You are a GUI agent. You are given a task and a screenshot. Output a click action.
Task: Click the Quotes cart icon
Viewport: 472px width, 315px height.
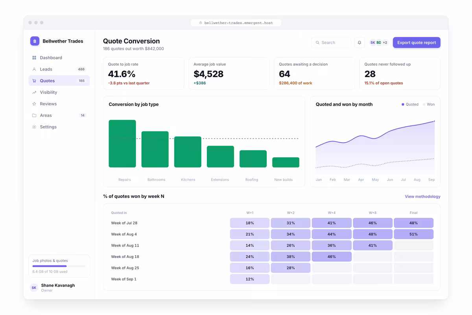coord(34,81)
